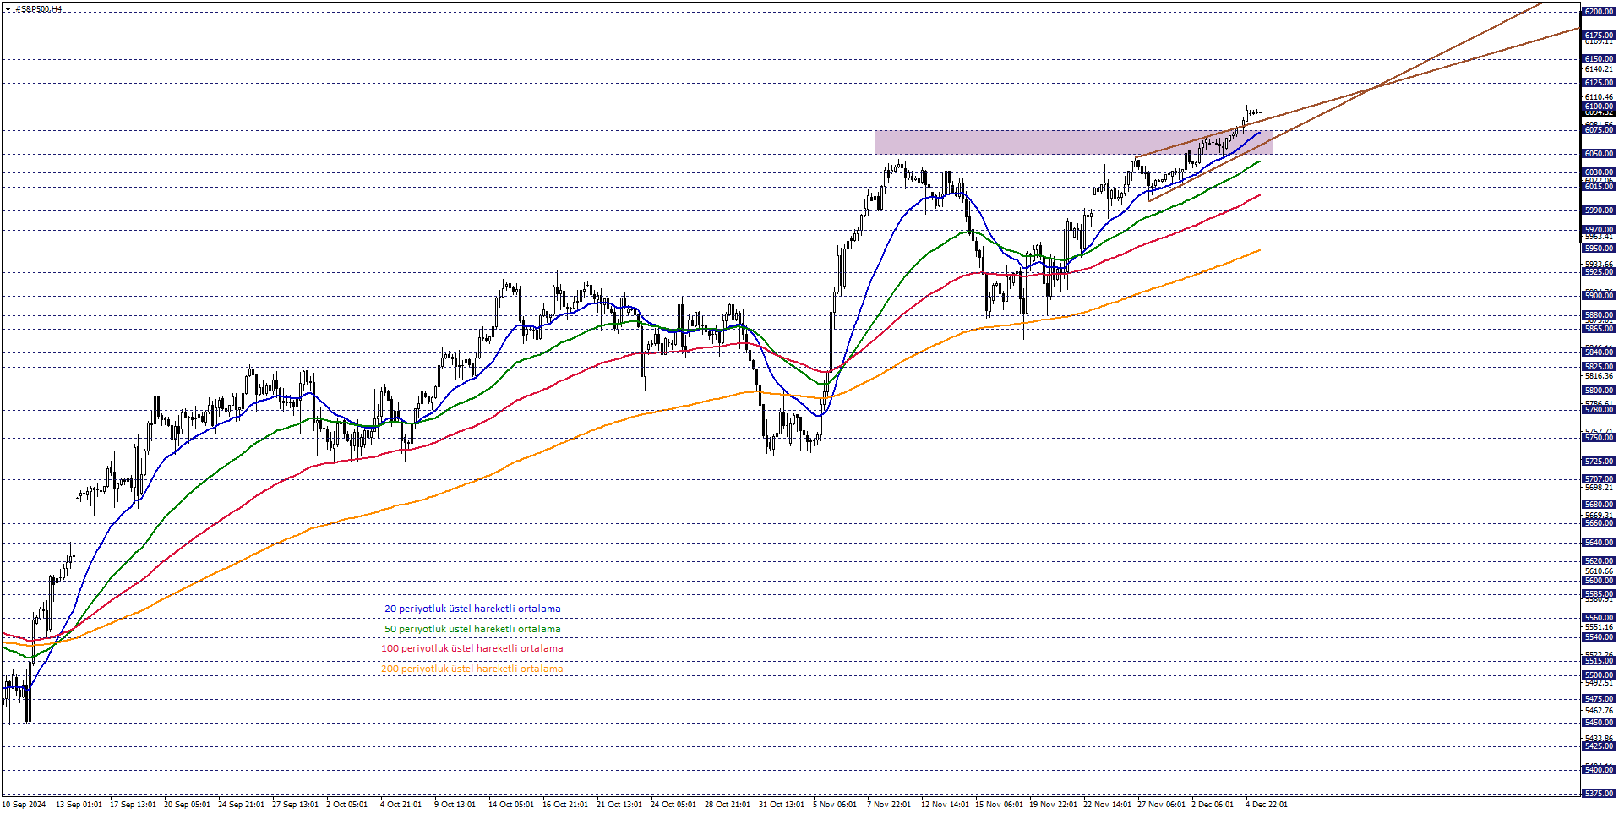Click the '16 Oct 21:01' time axis label

point(566,805)
